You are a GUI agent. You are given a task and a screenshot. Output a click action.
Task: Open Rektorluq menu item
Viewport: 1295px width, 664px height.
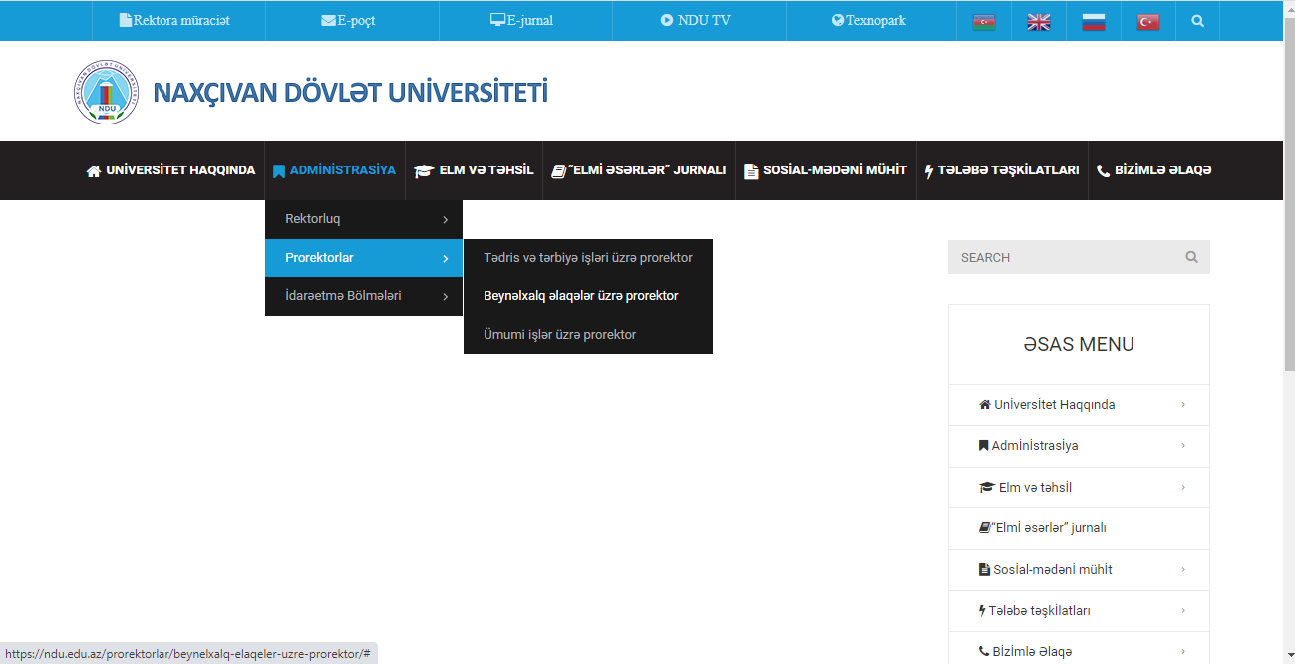click(x=364, y=219)
